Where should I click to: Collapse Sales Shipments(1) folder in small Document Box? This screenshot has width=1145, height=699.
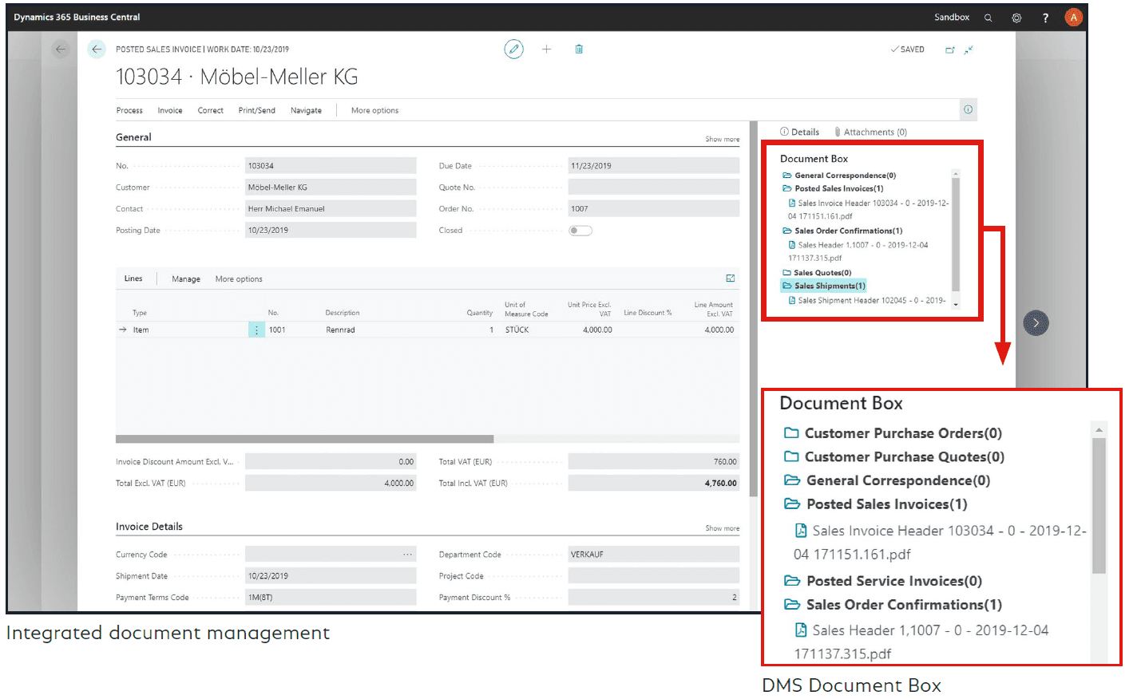pos(824,286)
